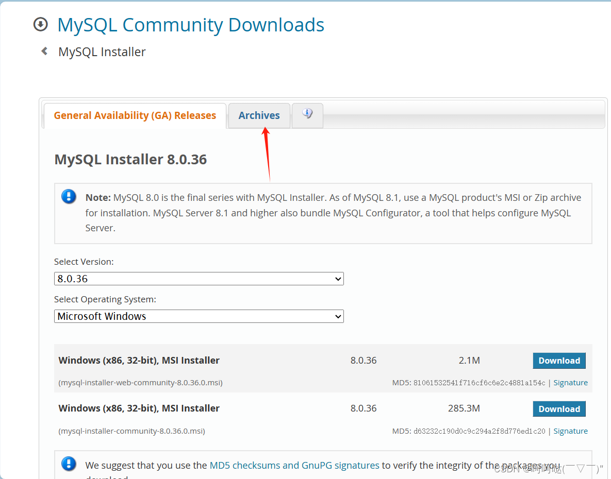
Task: Click the MySQL Installer breadcrumb text
Action: pyautogui.click(x=102, y=52)
